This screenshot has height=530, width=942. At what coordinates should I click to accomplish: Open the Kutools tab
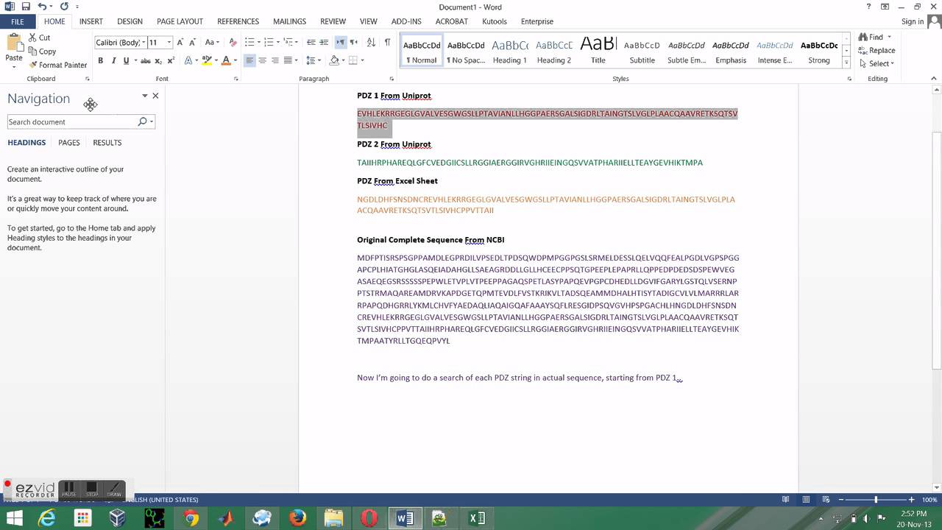(x=495, y=21)
